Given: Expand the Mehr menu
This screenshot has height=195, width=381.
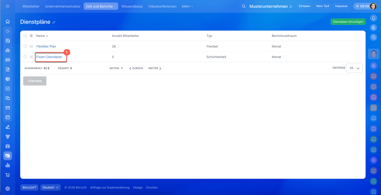Looking at the screenshot, I should [x=187, y=6].
